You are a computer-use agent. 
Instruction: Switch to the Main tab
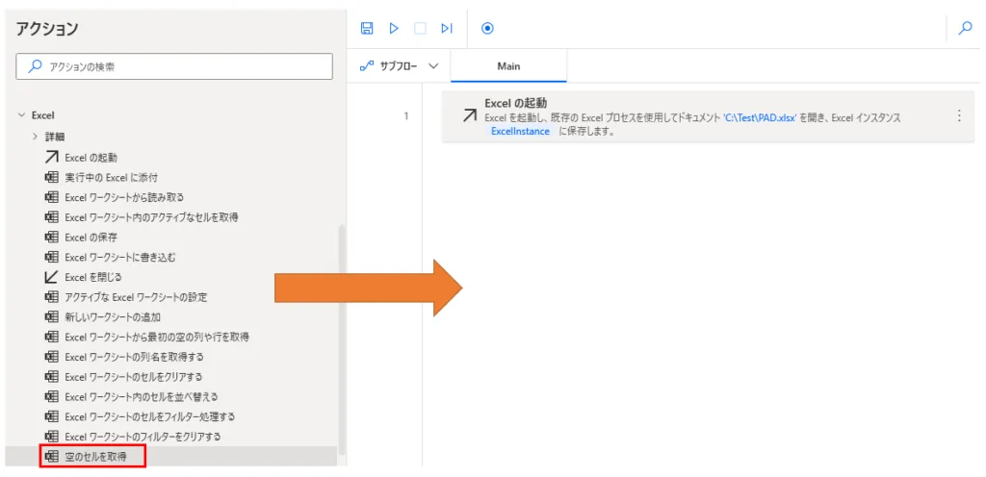(x=508, y=66)
